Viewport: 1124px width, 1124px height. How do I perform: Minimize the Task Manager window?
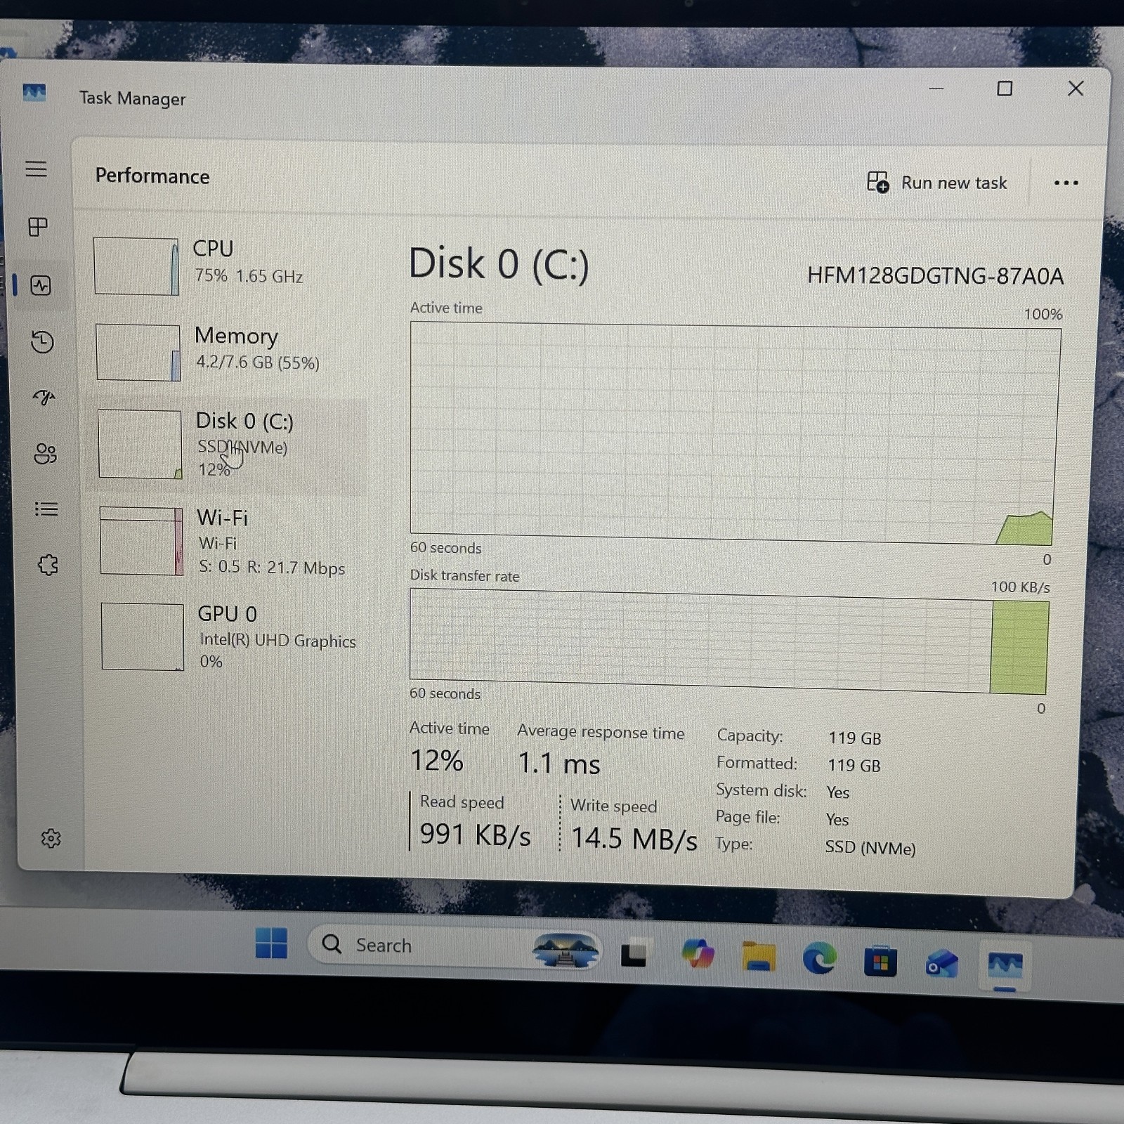pos(936,89)
